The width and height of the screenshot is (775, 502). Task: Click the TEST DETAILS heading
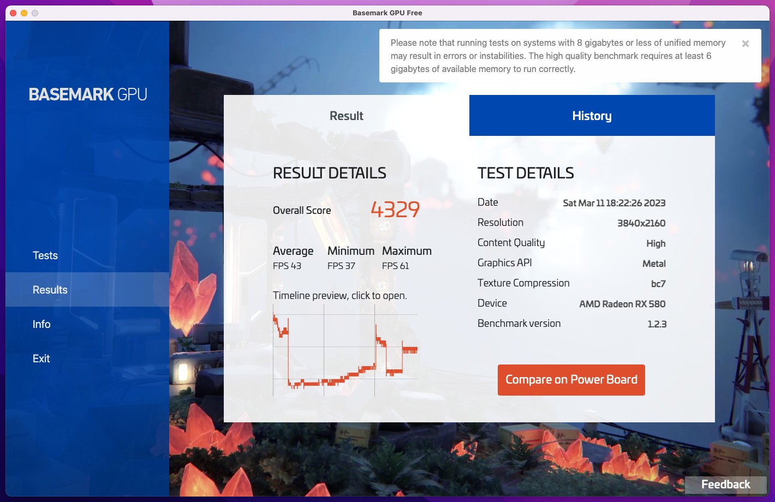[x=526, y=173]
